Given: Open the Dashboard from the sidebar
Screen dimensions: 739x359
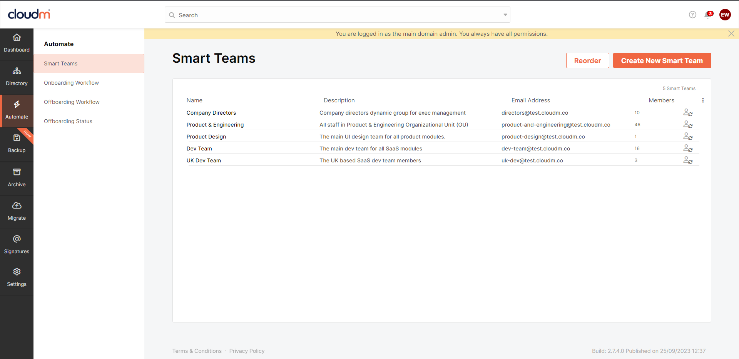Looking at the screenshot, I should [x=17, y=43].
